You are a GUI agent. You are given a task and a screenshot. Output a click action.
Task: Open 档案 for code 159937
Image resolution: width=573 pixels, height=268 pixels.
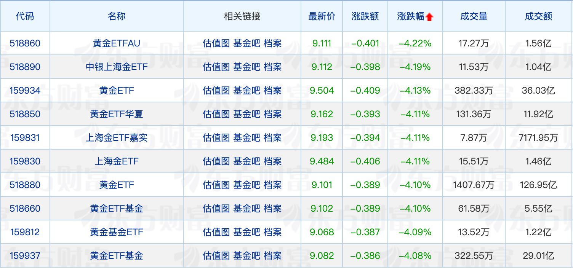tap(273, 256)
